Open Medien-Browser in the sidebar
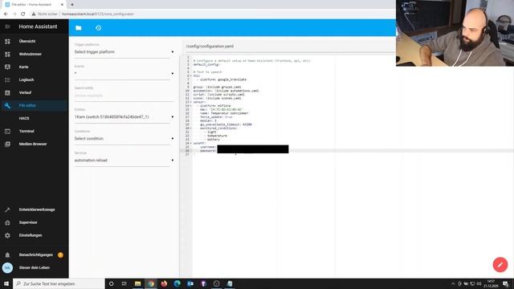 click(x=33, y=144)
